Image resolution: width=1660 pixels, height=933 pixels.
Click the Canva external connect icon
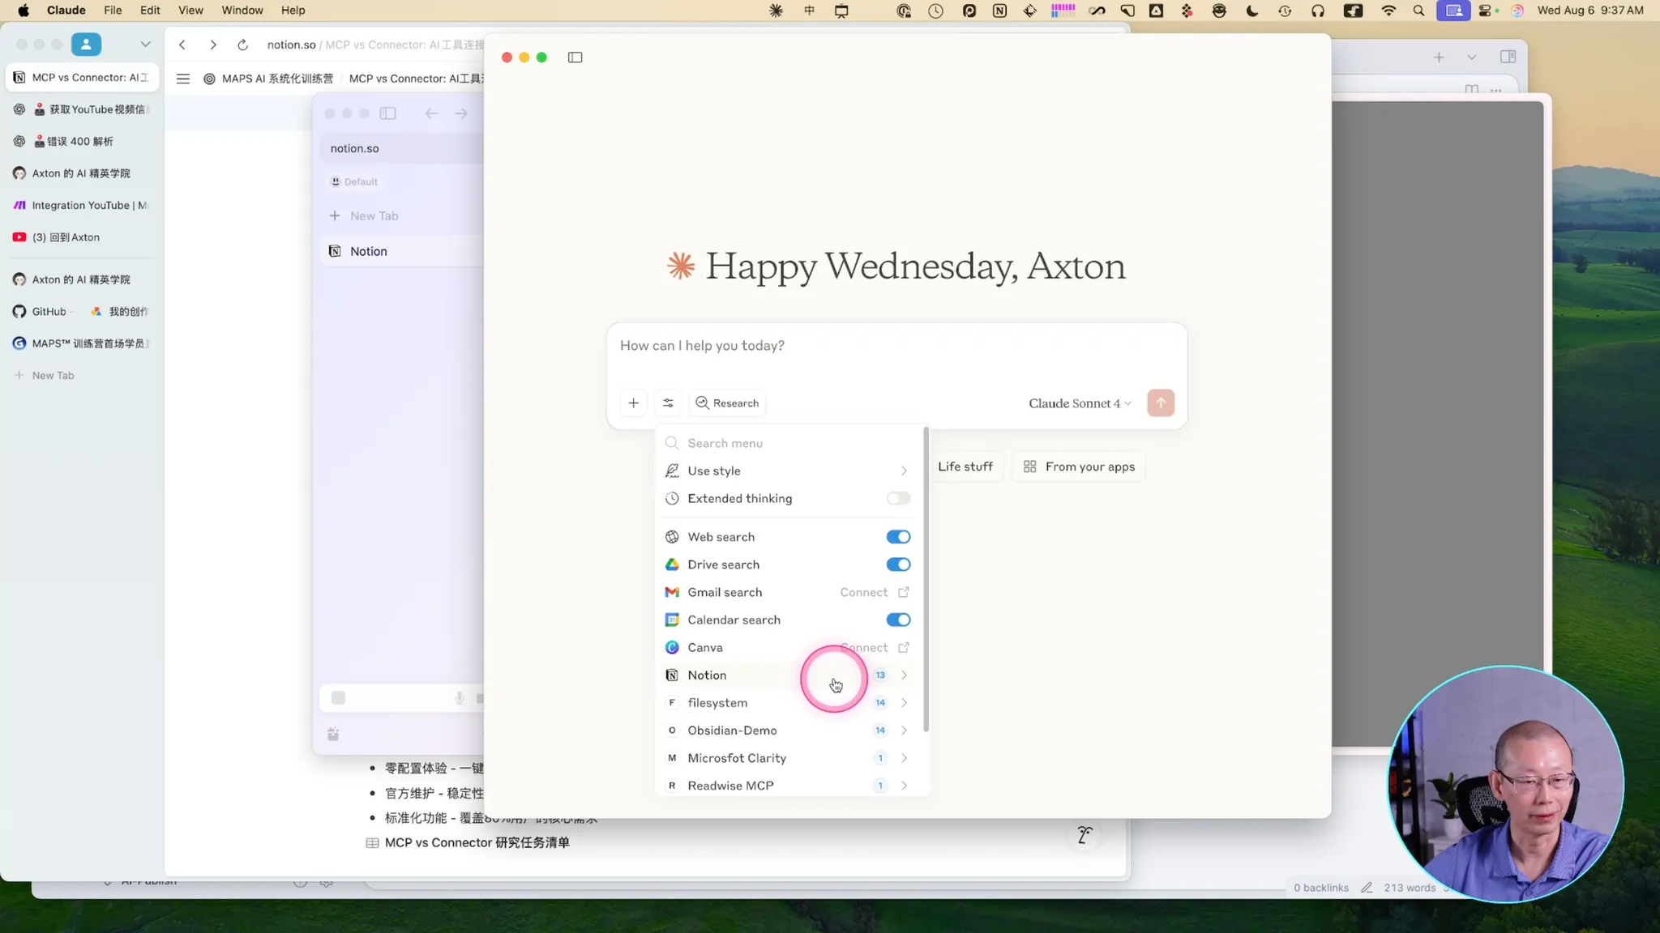[904, 647]
